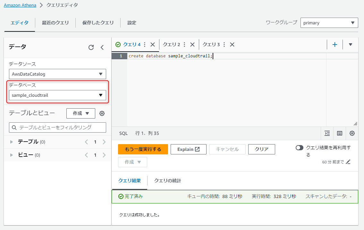
Task: Open the データベース dropdown
Action: pos(57,95)
